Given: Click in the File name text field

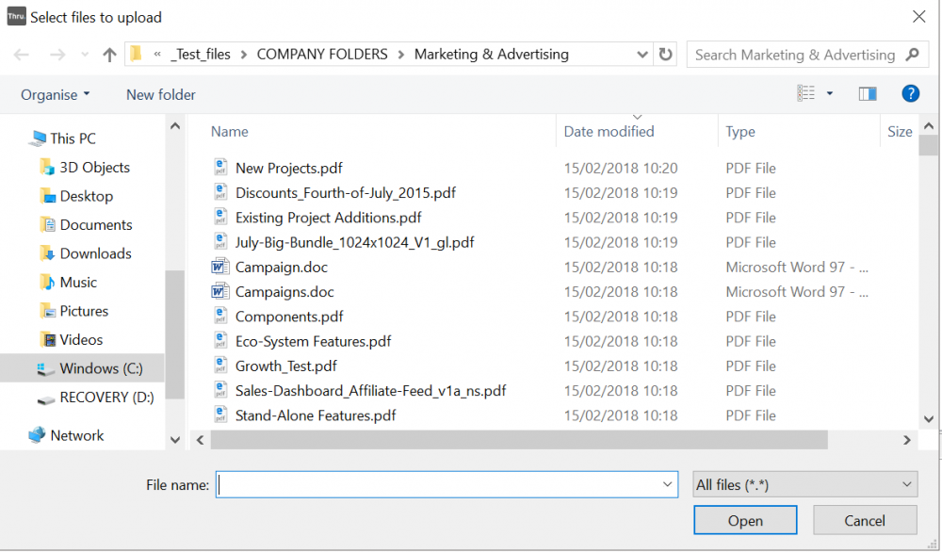Looking at the screenshot, I should tap(438, 484).
